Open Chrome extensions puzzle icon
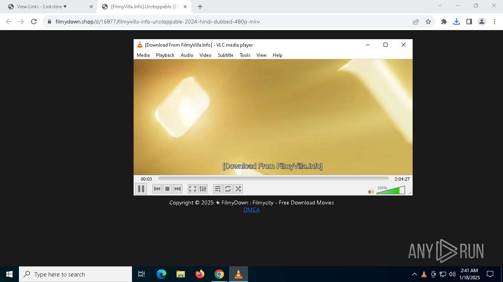Viewport: 503px width, 282px height. pyautogui.click(x=444, y=22)
